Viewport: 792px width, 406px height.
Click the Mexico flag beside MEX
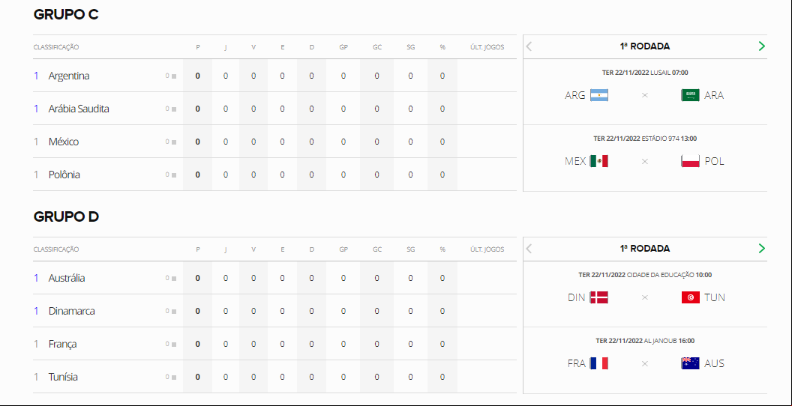tap(599, 161)
